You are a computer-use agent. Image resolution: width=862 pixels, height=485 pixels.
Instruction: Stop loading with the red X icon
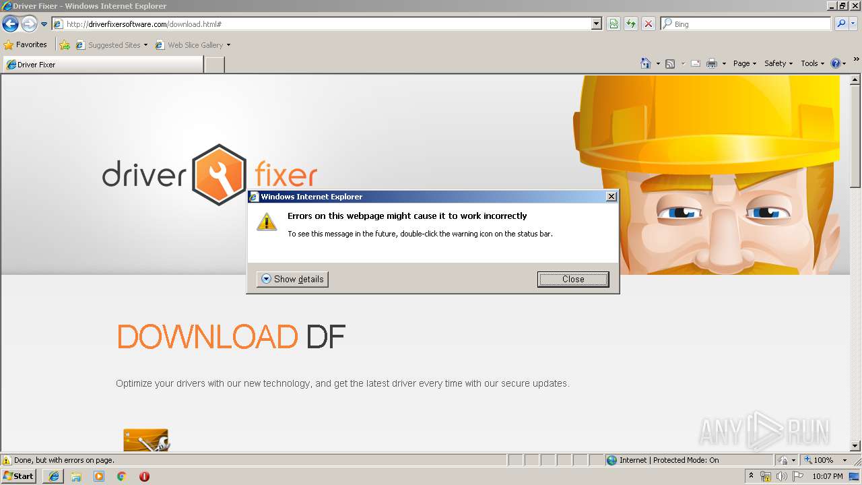tap(649, 24)
